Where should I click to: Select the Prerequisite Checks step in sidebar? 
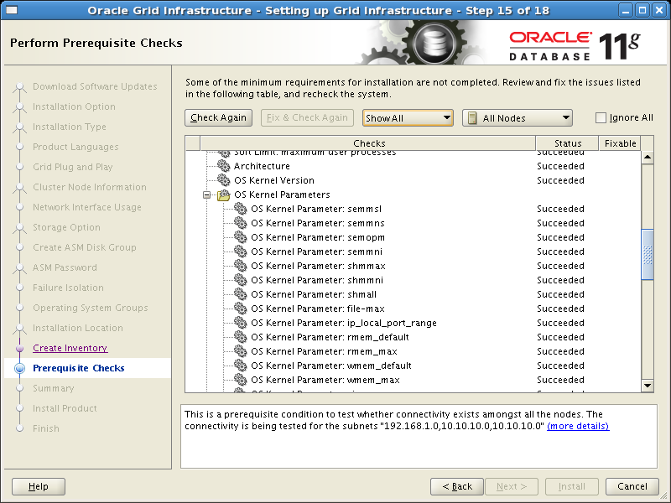[79, 368]
